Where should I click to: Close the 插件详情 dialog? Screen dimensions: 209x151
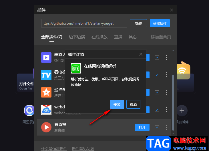click(x=141, y=54)
